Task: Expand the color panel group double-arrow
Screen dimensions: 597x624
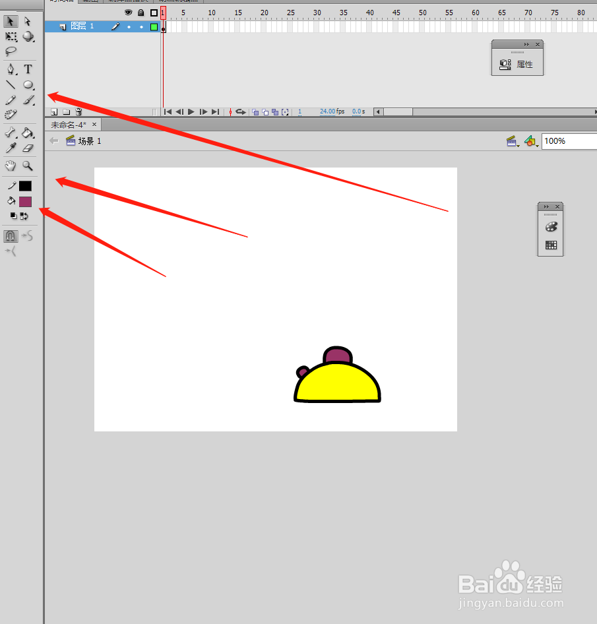Action: 546,206
